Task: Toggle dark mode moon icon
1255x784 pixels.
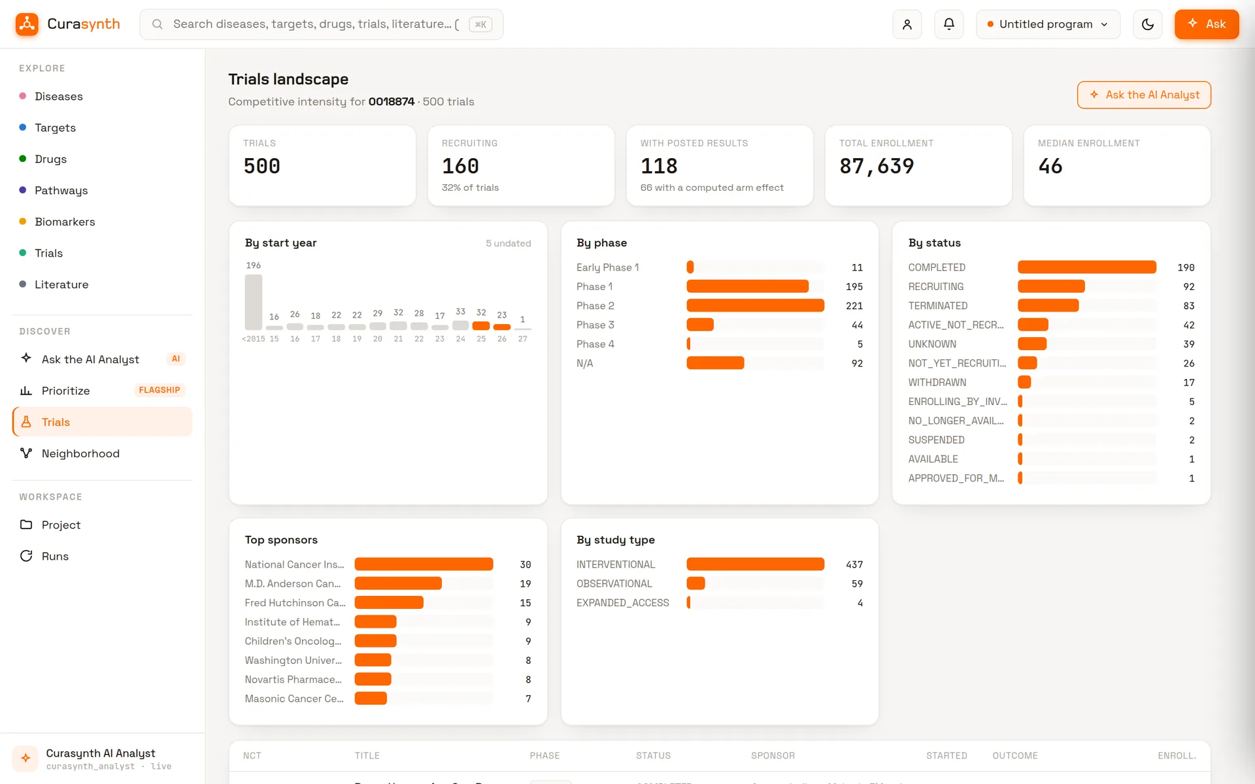Action: click(1147, 24)
